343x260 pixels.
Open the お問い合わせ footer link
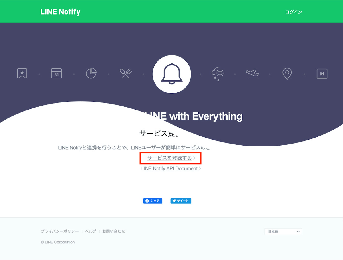point(114,231)
